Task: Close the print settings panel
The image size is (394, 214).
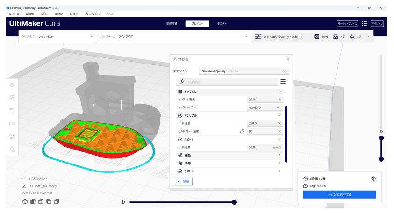Action: tap(288, 59)
